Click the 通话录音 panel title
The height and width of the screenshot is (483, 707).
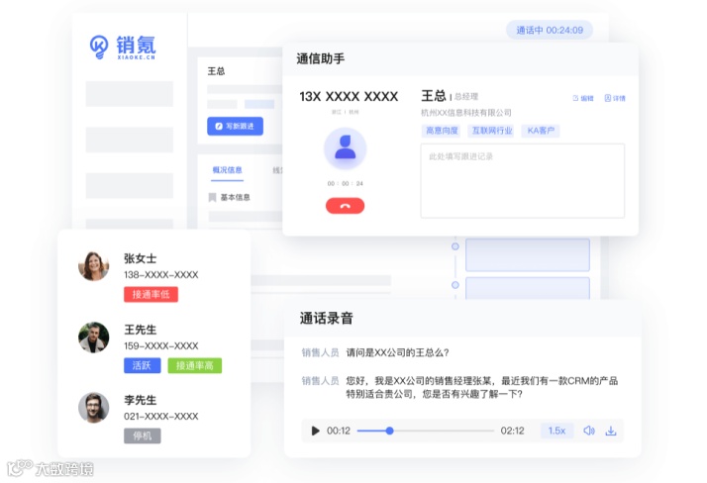[x=327, y=318]
